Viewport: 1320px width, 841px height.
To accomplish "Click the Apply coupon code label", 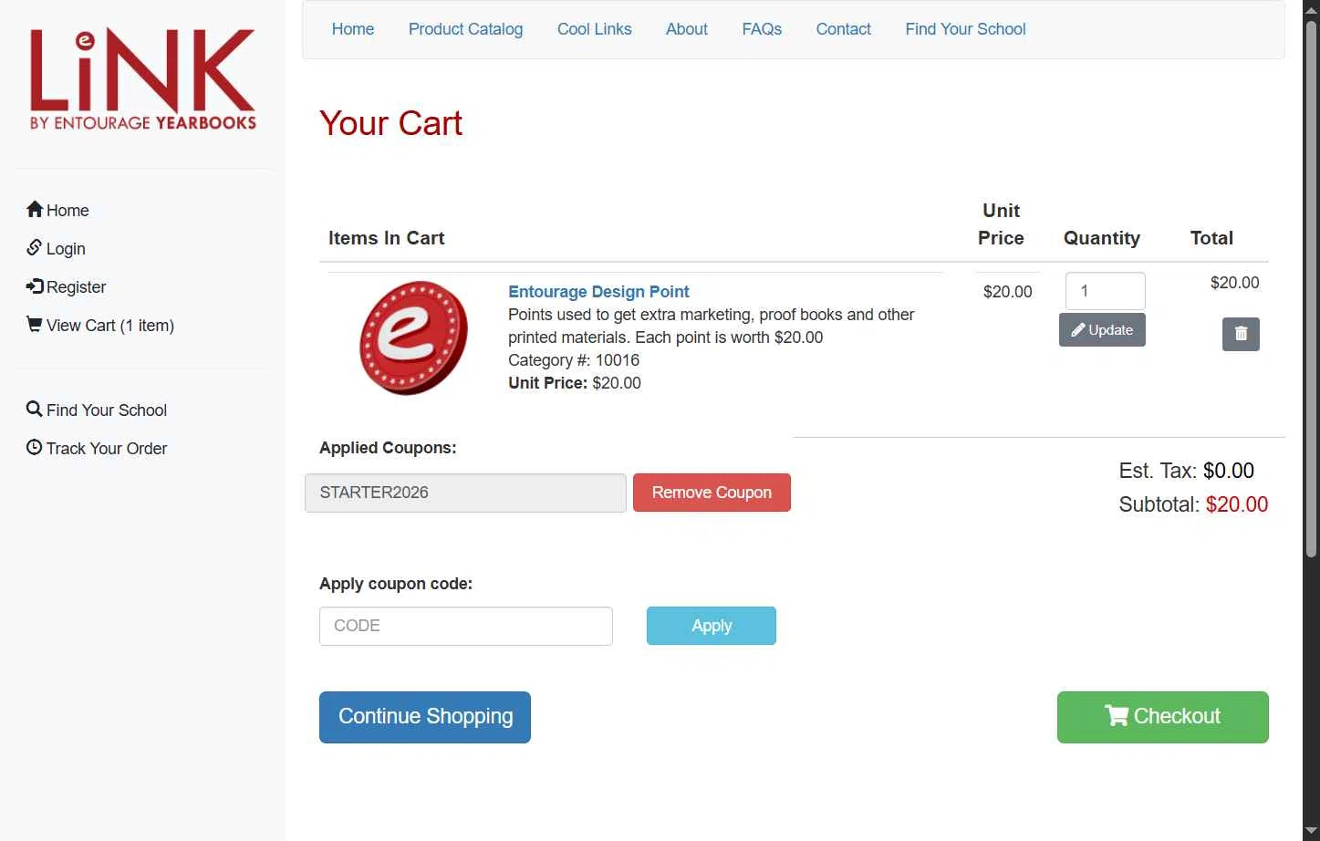I will pos(396,584).
